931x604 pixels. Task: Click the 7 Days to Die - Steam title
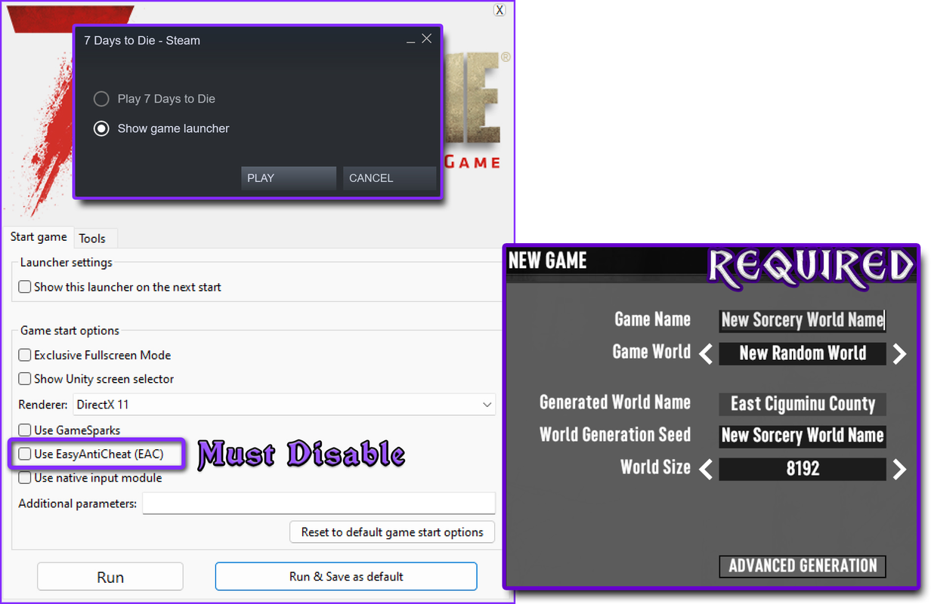[142, 41]
